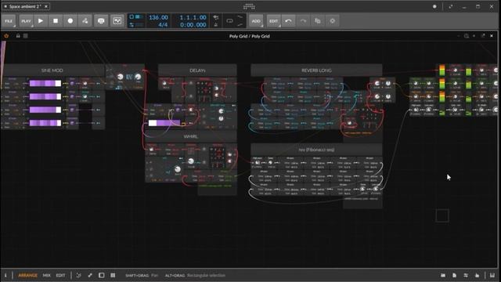Open the mappings browser hand icon

[x=477, y=275]
